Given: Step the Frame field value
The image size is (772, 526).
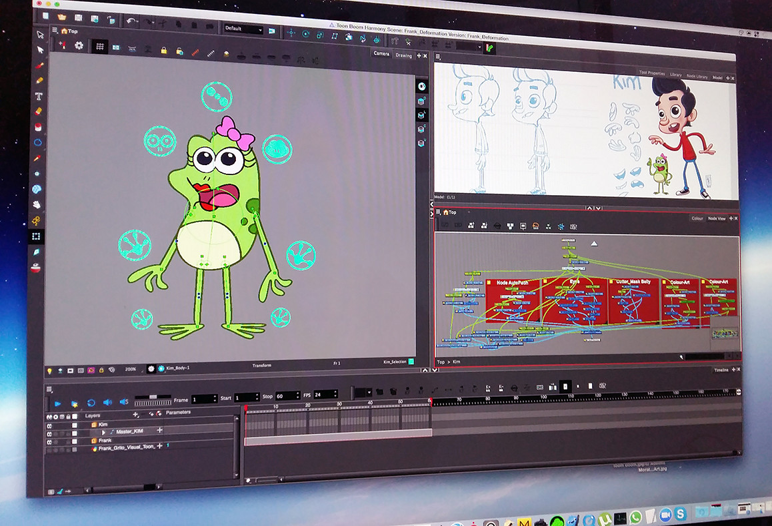Looking at the screenshot, I should click(215, 399).
